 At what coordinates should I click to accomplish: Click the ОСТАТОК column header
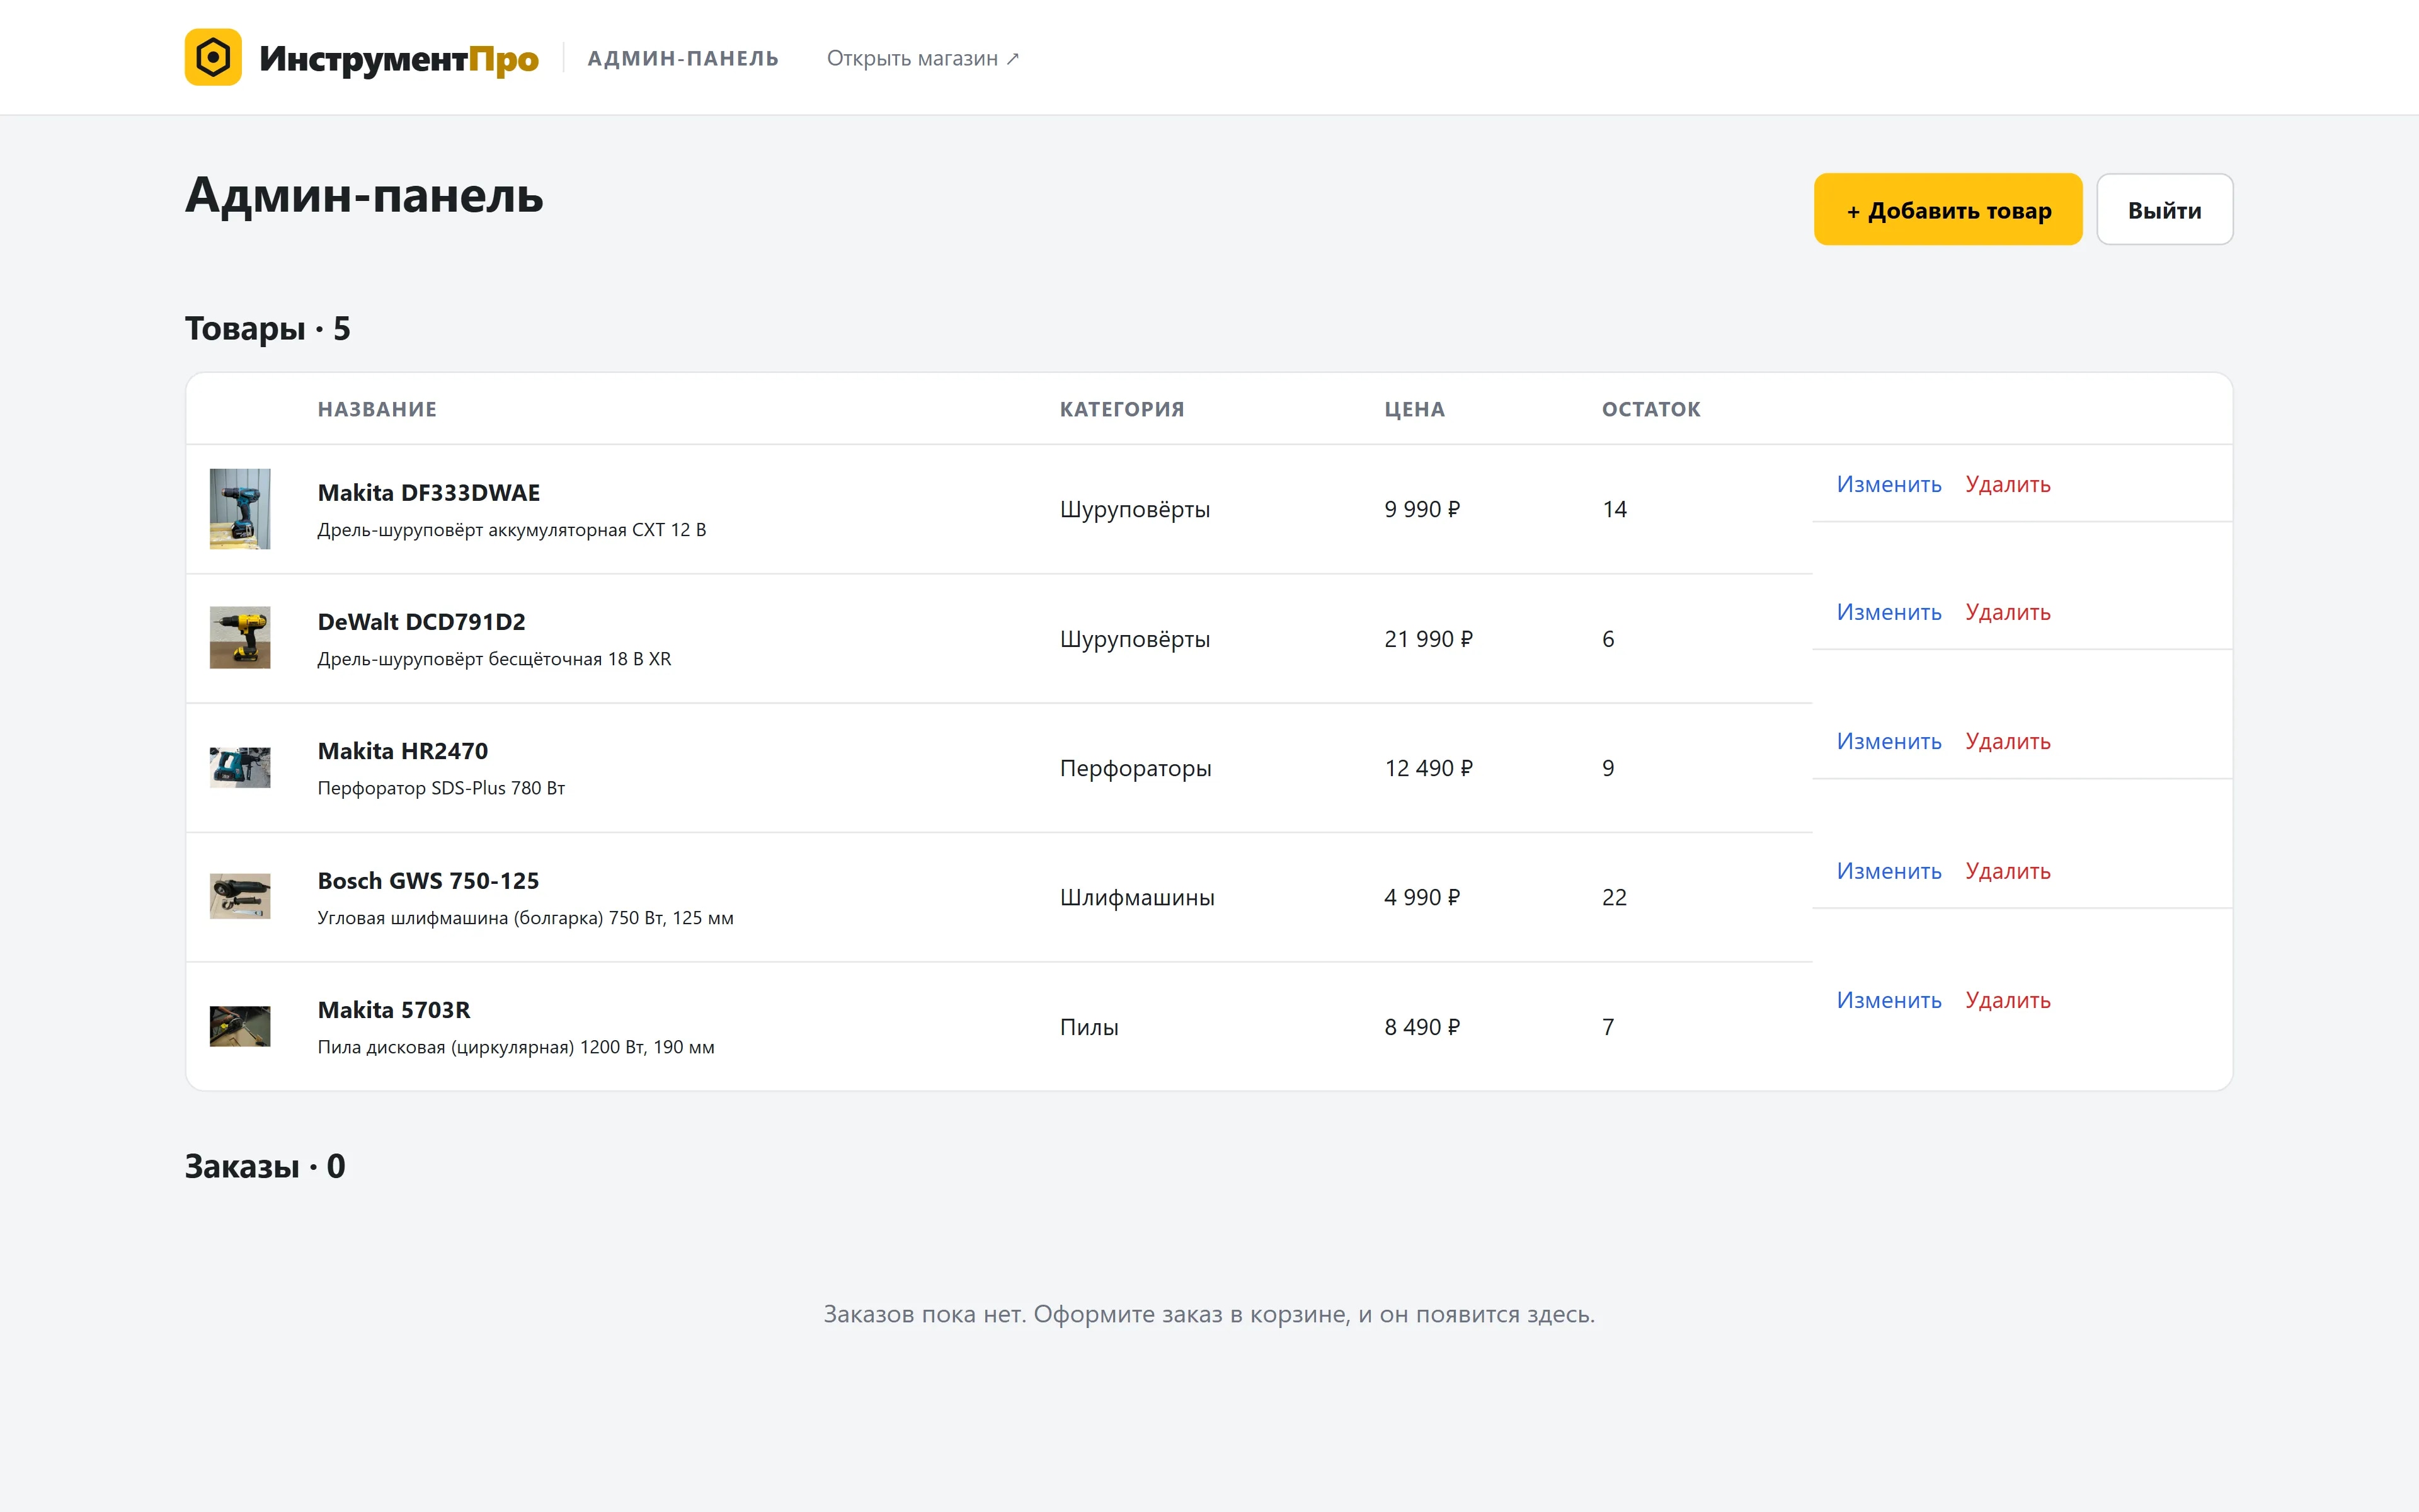[1650, 409]
